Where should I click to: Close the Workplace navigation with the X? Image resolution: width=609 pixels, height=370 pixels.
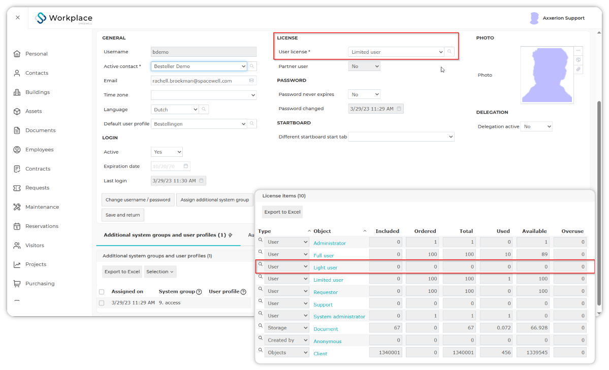tap(18, 17)
